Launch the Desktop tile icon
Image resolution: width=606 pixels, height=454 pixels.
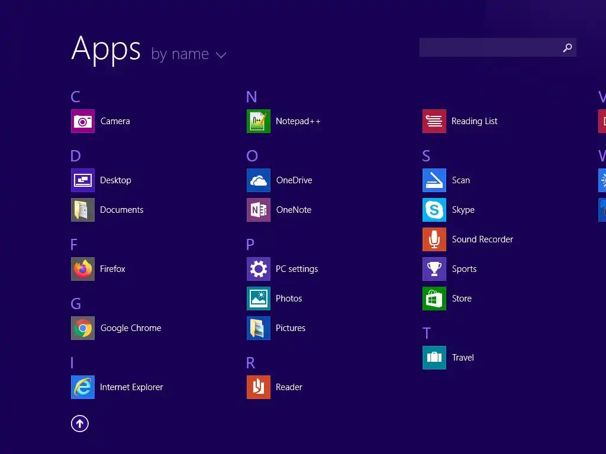point(83,180)
